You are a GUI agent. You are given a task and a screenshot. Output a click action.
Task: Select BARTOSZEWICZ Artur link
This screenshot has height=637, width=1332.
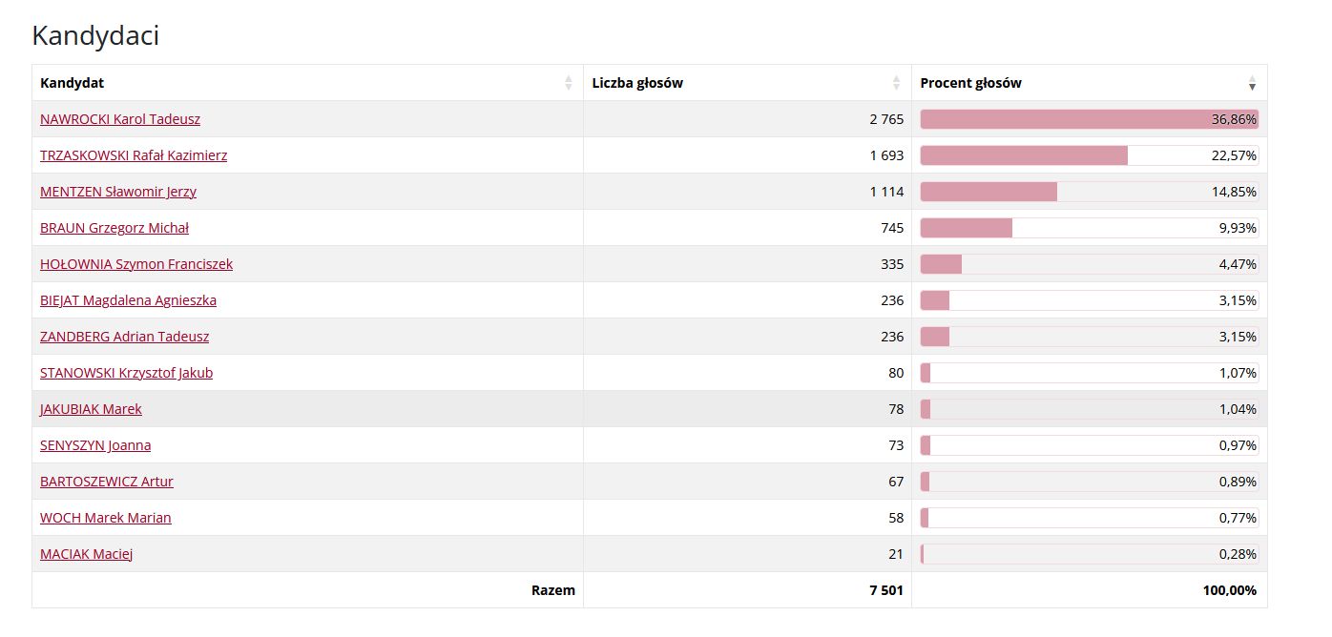tap(107, 482)
